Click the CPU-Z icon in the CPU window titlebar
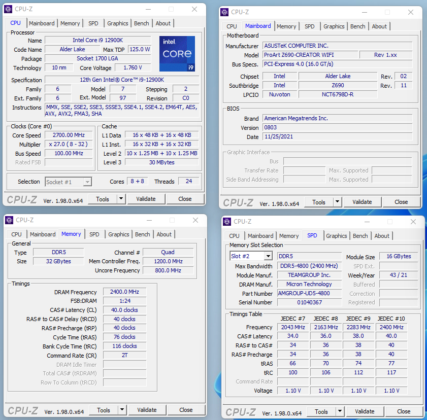Image resolution: width=427 pixels, height=420 pixels. 8,9
